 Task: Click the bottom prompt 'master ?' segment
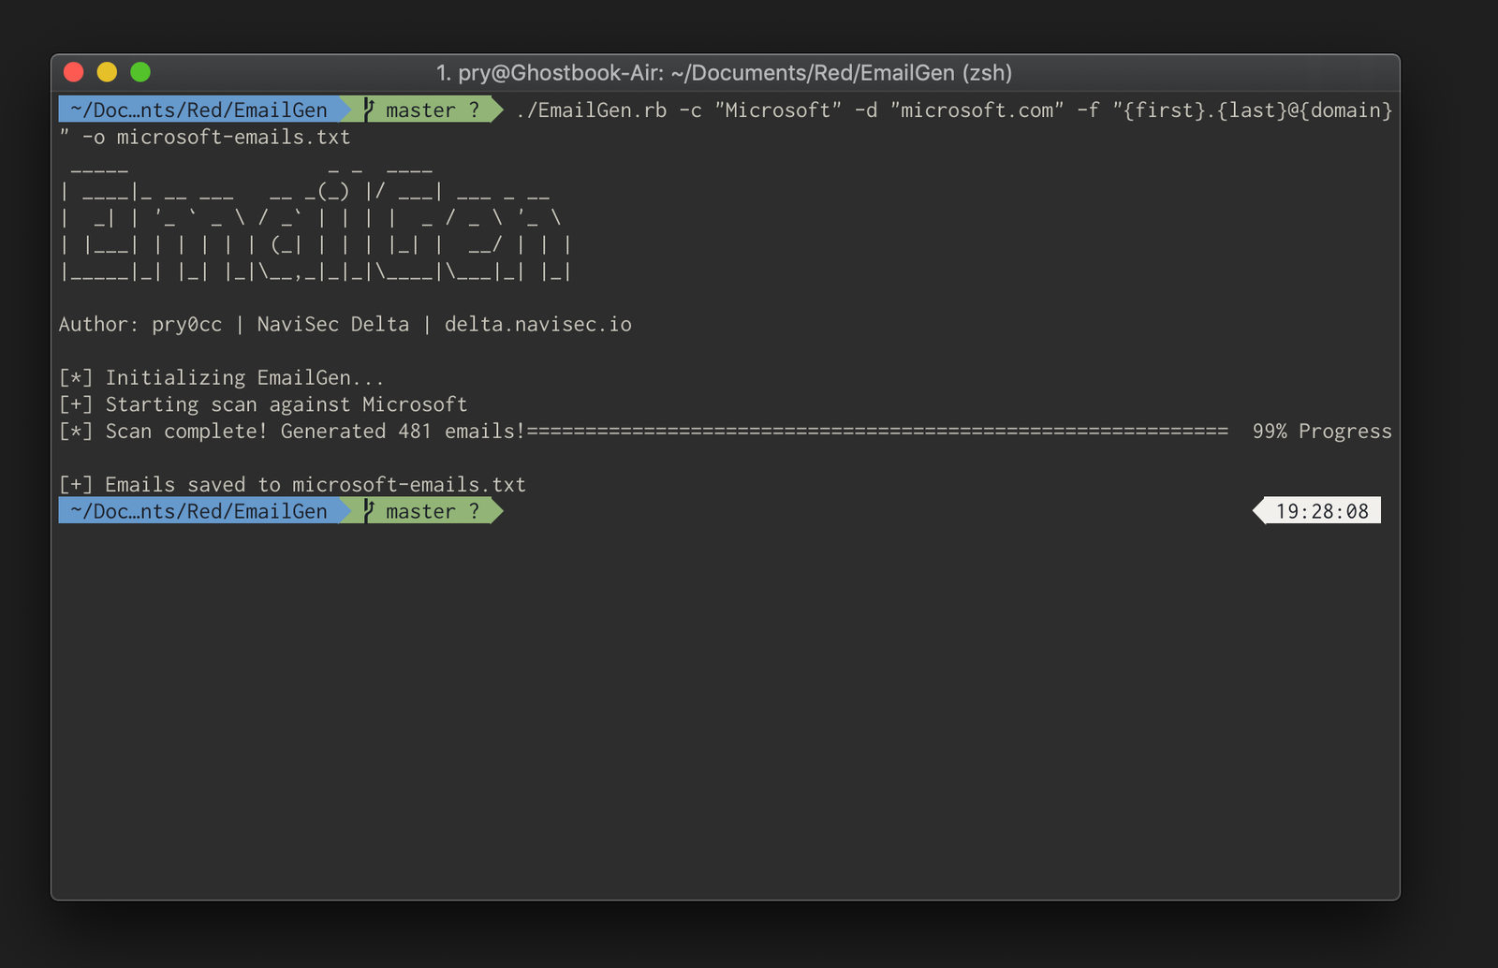[433, 511]
